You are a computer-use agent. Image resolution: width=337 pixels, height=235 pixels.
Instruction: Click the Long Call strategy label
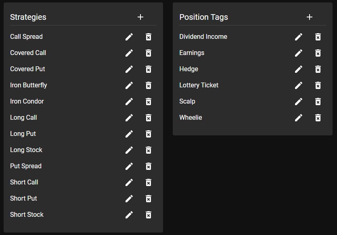[23, 118]
